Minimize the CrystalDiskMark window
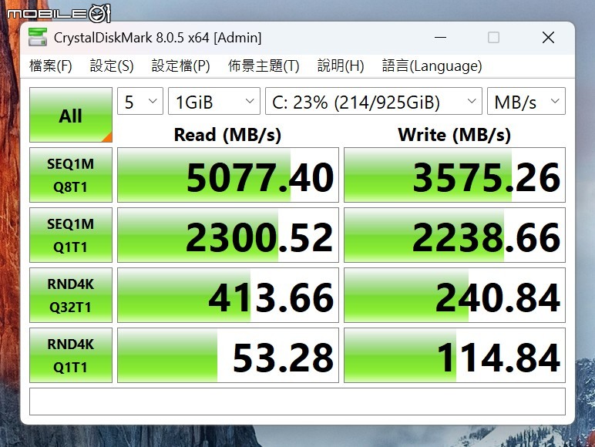Screen dimensions: 595x447 [440, 38]
